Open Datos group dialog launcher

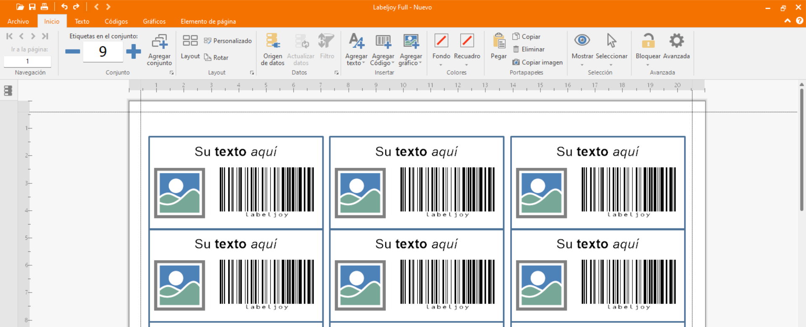[x=337, y=73]
